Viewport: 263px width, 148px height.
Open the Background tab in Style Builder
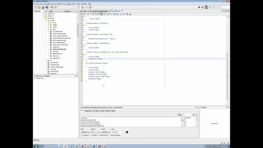pyautogui.click(x=88, y=111)
